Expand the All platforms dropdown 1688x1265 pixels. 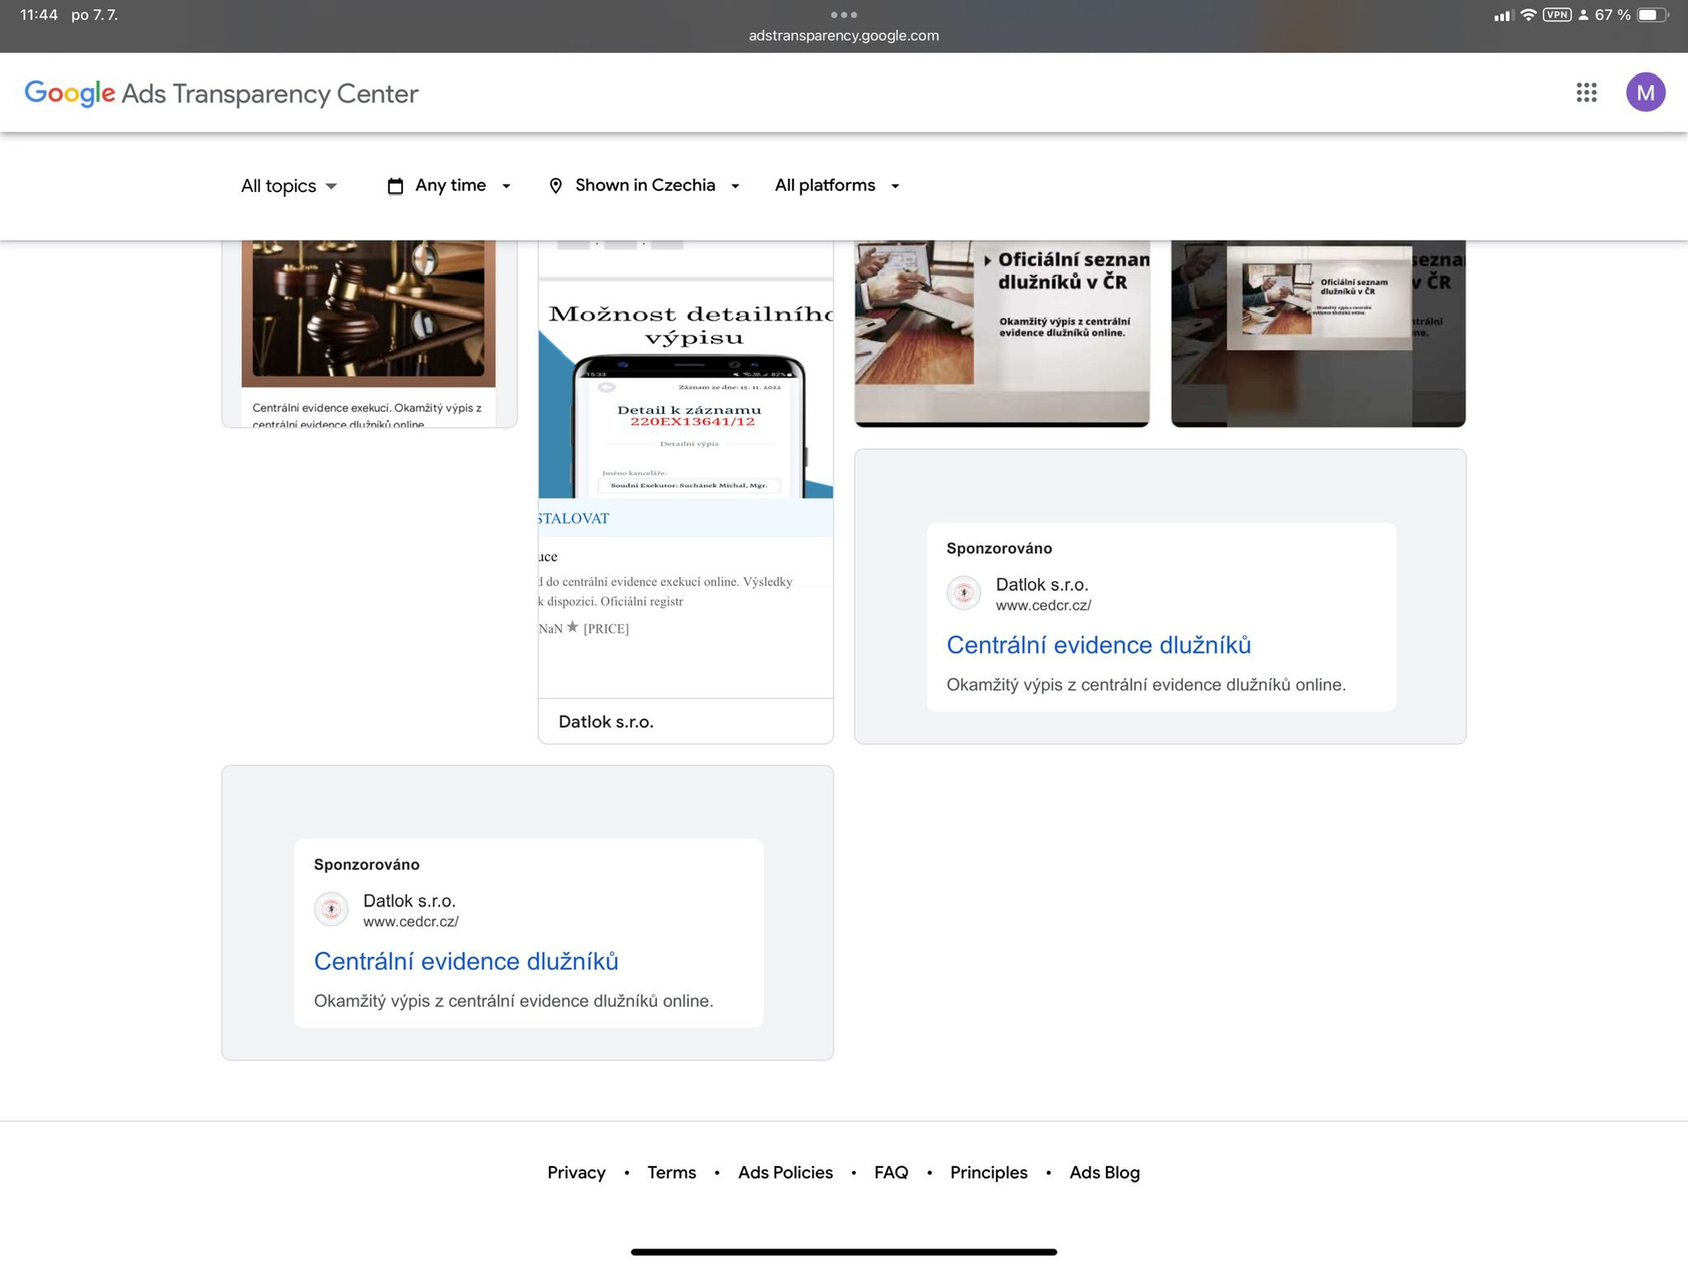point(837,185)
